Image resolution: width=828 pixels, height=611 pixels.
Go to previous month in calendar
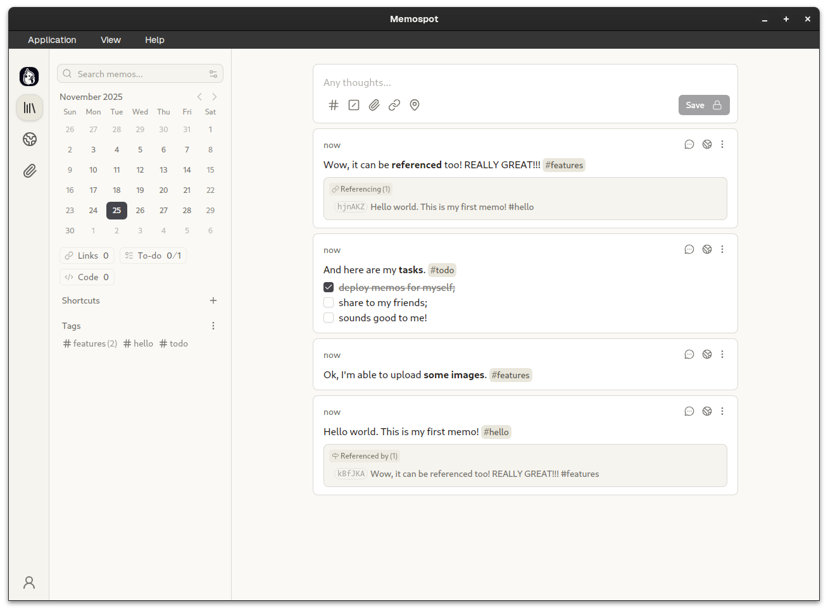coord(199,97)
